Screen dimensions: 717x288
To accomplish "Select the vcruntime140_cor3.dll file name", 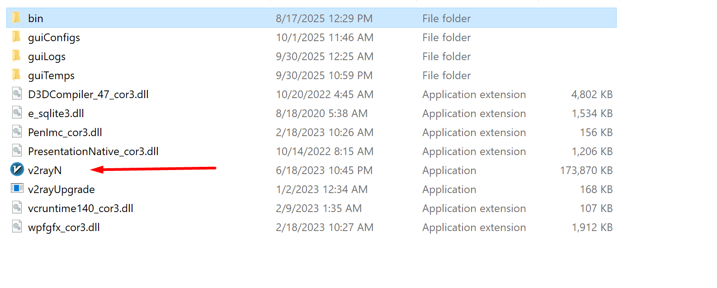I will [x=80, y=208].
